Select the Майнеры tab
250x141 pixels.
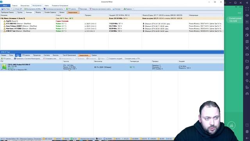tap(29, 12)
